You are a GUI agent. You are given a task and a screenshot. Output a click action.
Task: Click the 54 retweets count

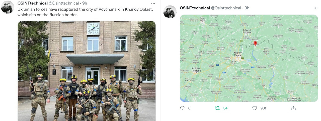pos(225,108)
